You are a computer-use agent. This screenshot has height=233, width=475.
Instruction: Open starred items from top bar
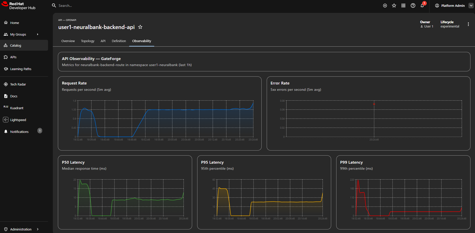394,6
